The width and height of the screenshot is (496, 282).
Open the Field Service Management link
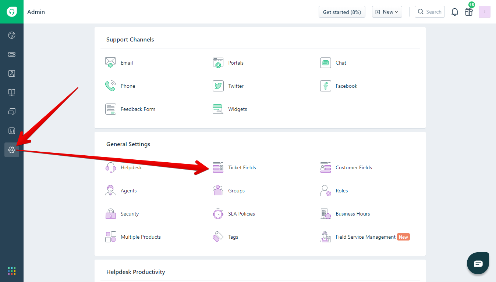click(x=365, y=237)
